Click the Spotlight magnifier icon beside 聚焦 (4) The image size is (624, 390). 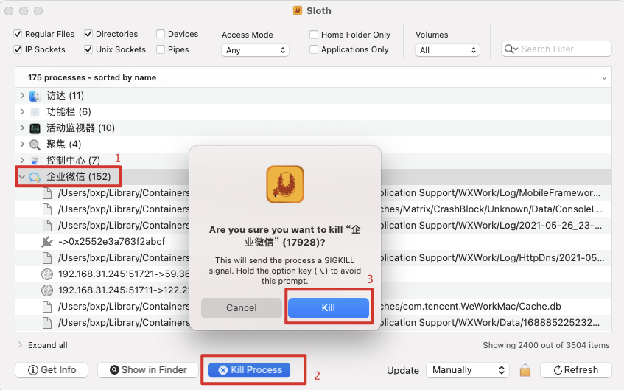35,144
